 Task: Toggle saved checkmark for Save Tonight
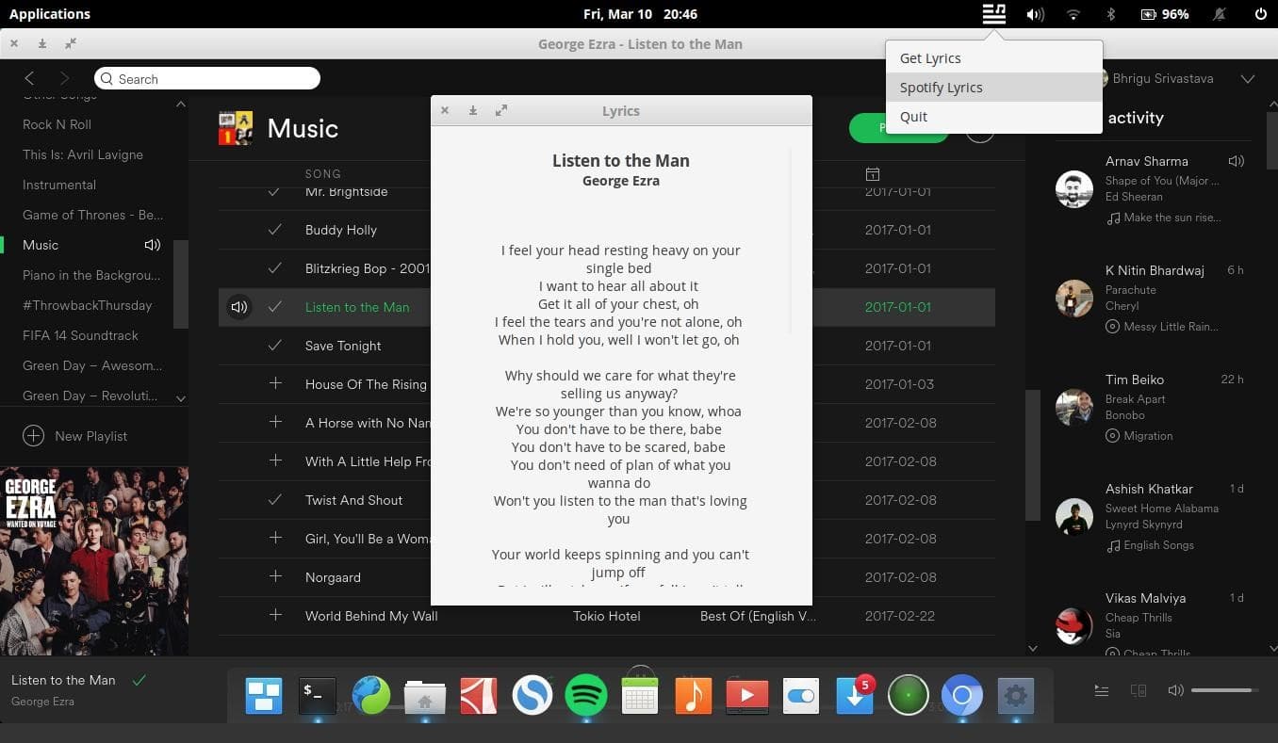(x=274, y=346)
